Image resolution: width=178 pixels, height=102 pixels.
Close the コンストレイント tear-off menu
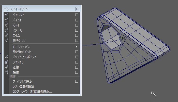(x=77, y=9)
